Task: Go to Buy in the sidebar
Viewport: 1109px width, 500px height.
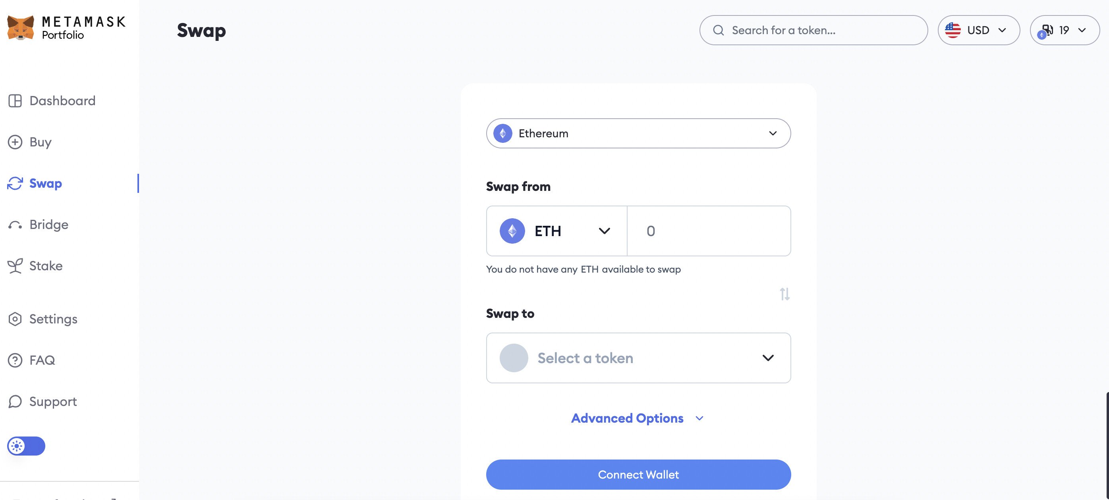Action: [x=40, y=142]
